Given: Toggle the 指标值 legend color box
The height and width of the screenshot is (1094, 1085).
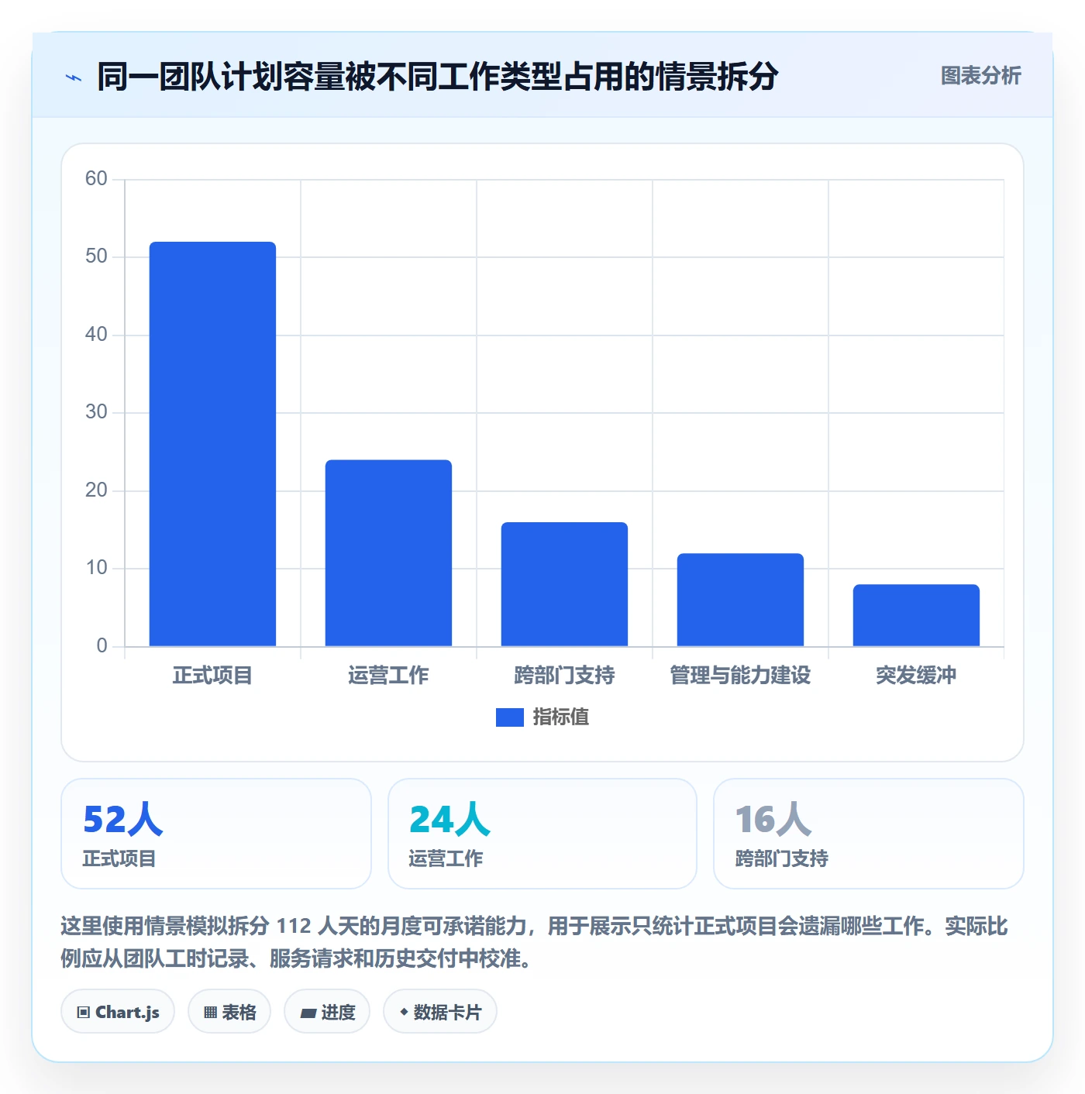Looking at the screenshot, I should pos(510,717).
